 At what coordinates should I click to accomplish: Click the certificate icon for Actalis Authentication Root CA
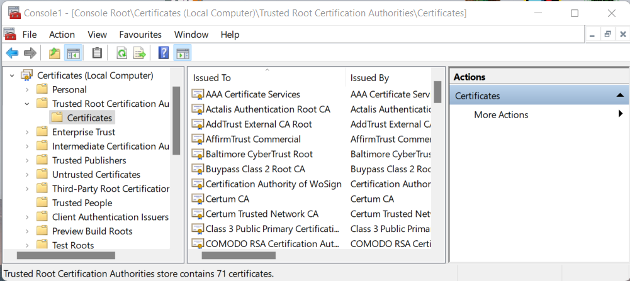pos(197,109)
